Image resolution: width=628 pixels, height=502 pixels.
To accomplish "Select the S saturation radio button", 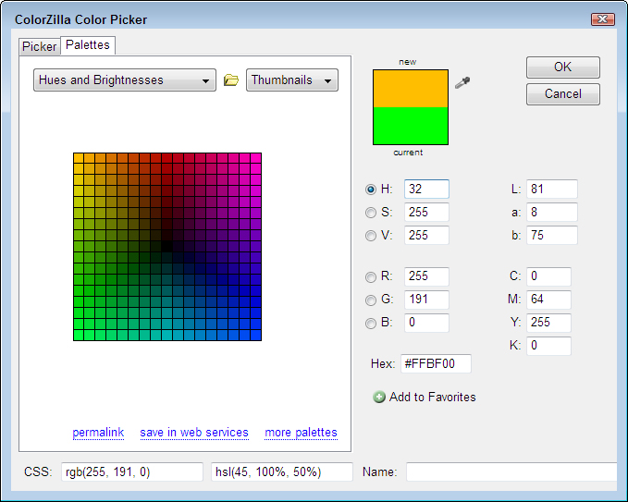I will click(372, 213).
